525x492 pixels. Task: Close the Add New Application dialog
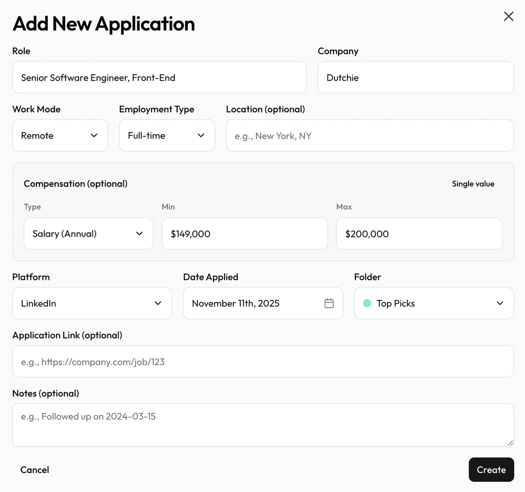(x=508, y=16)
